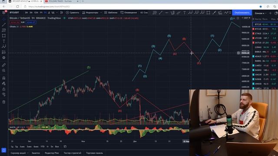Open a new browser tab with plus

[x=83, y=1]
